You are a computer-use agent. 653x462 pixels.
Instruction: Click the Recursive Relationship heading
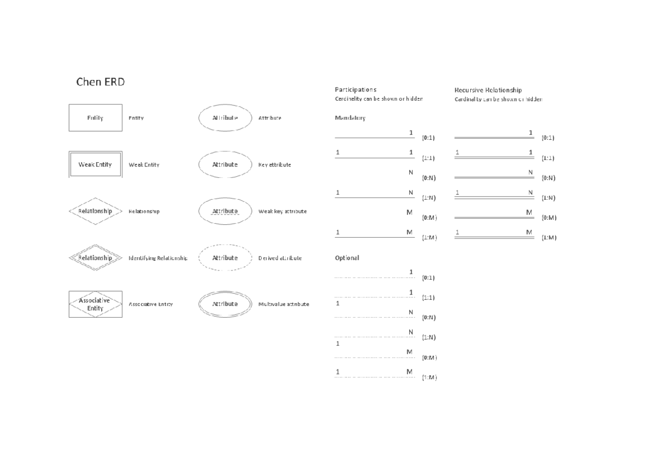[488, 90]
